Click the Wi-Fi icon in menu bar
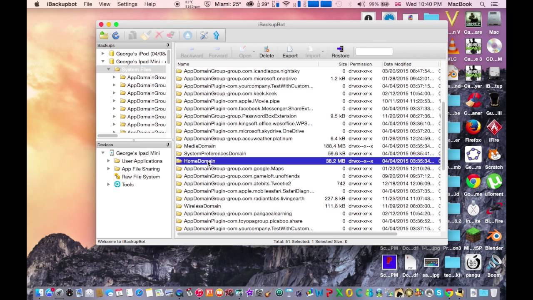This screenshot has width=533, height=300. [x=286, y=4]
